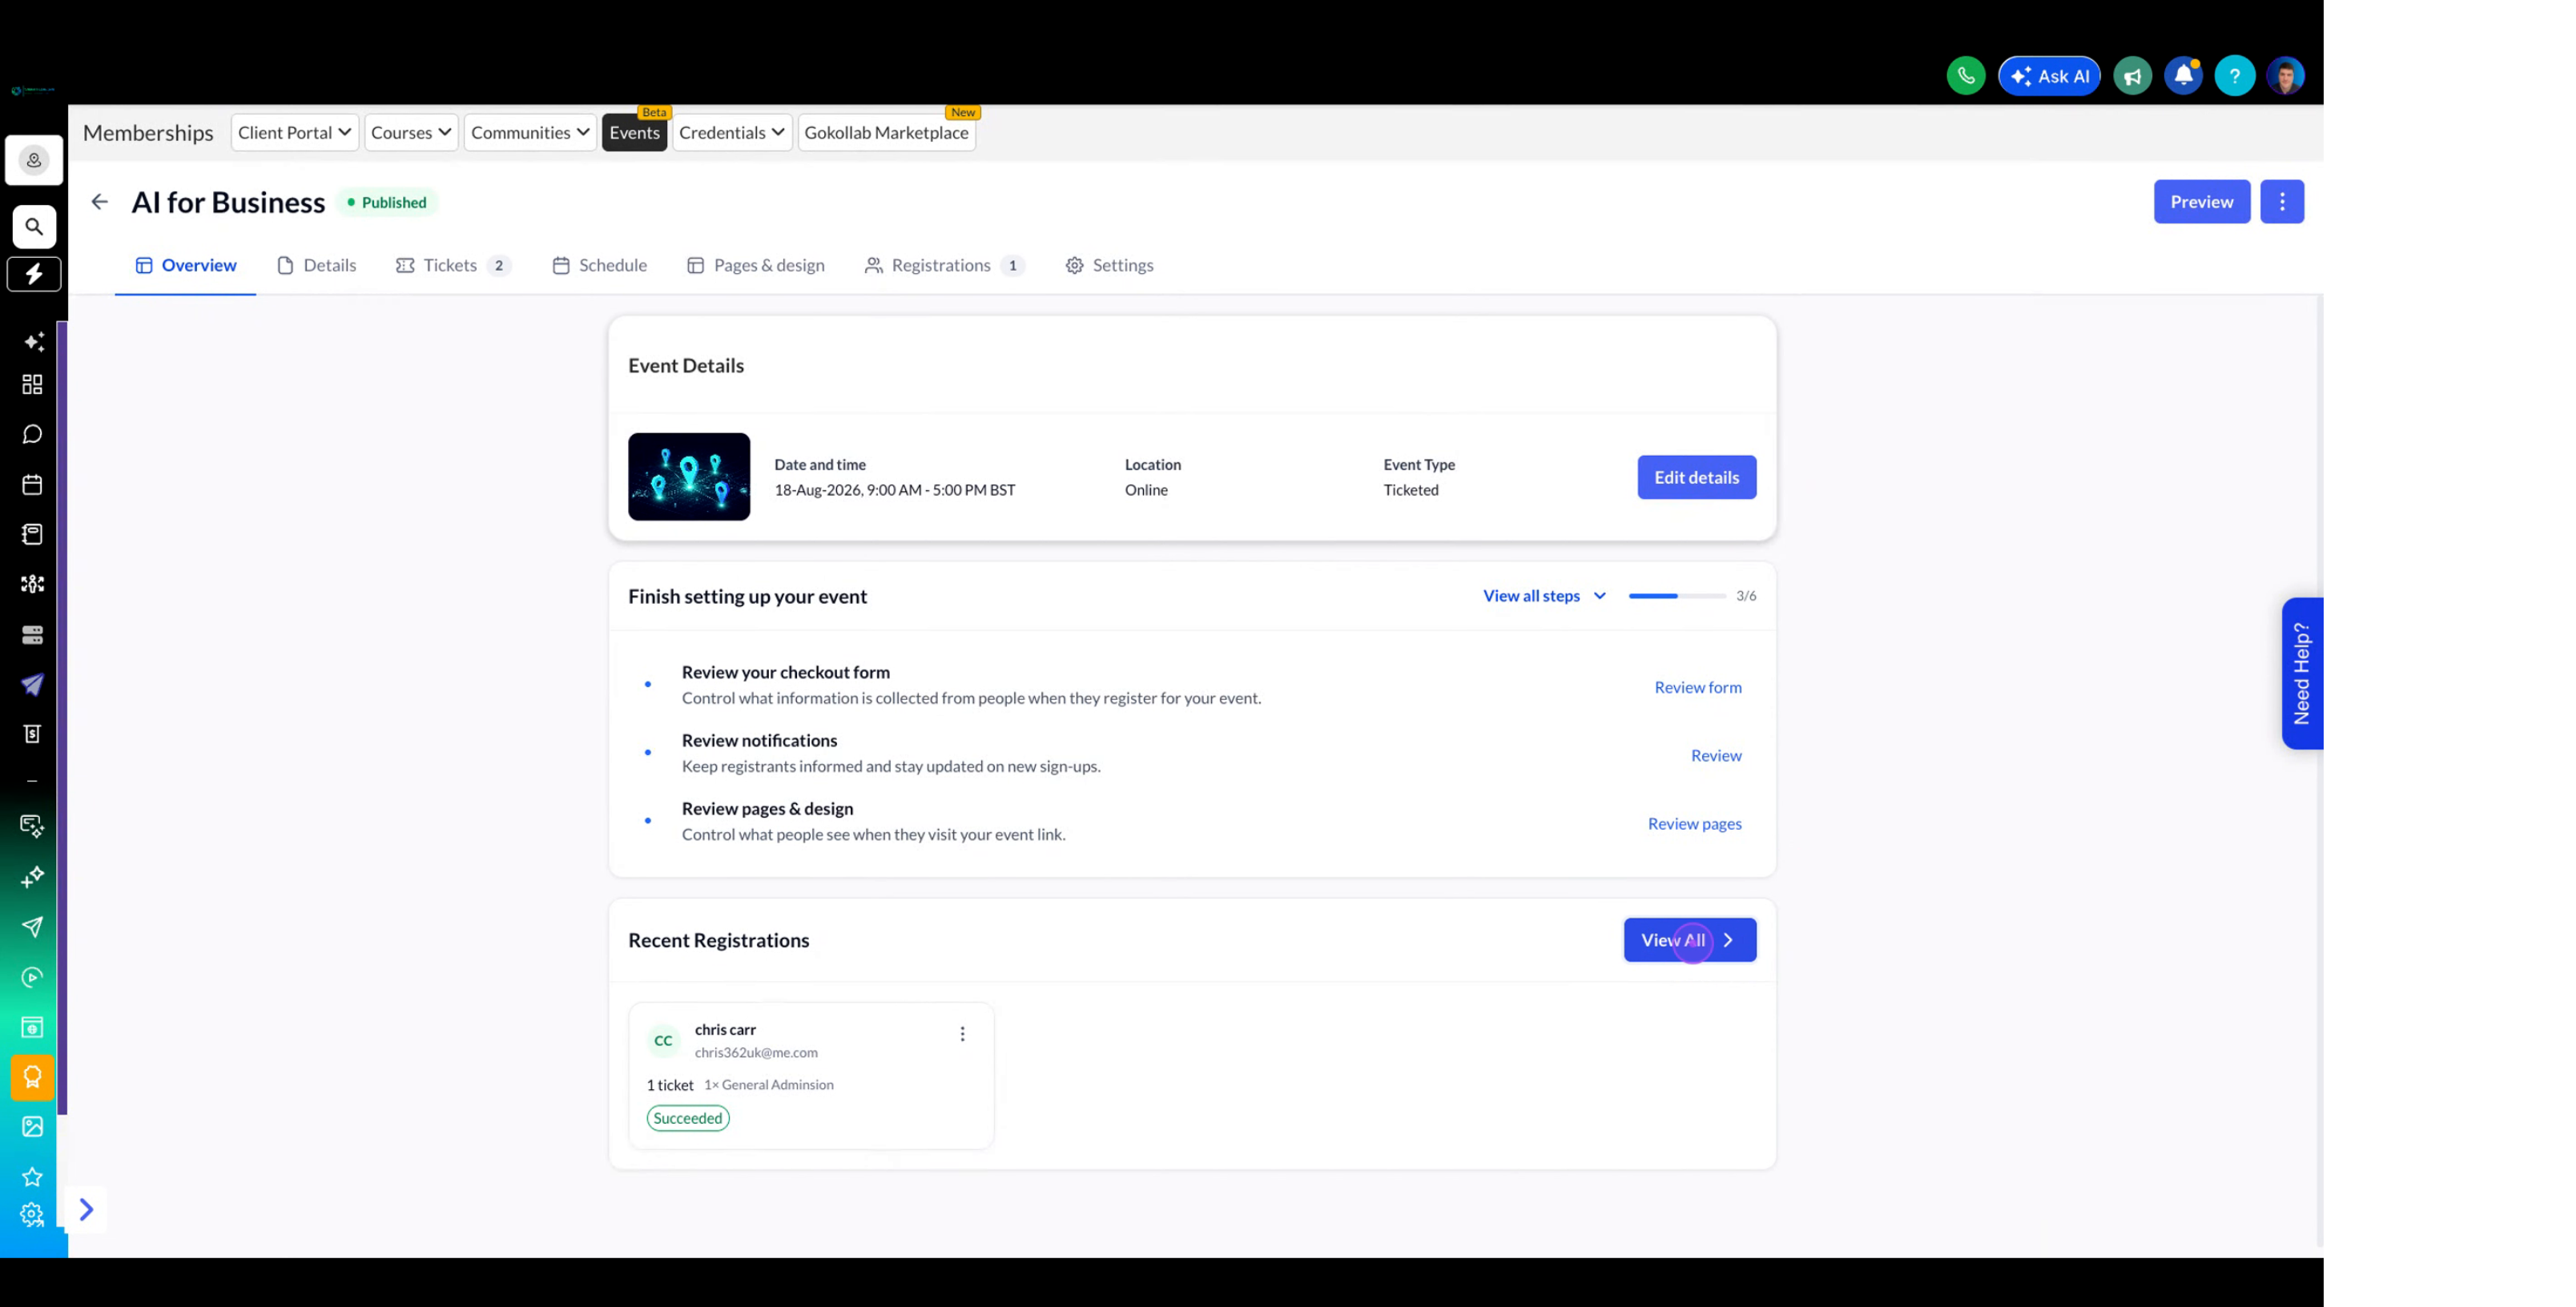
Task: Click the question mark help icon
Action: (x=2234, y=76)
